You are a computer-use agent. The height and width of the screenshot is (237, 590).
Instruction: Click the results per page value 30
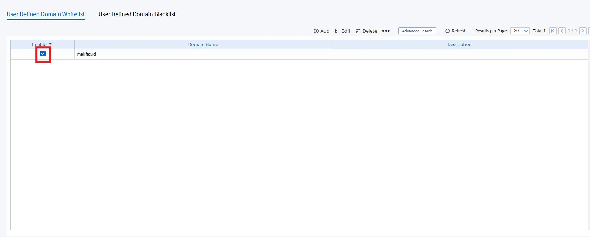pyautogui.click(x=517, y=31)
